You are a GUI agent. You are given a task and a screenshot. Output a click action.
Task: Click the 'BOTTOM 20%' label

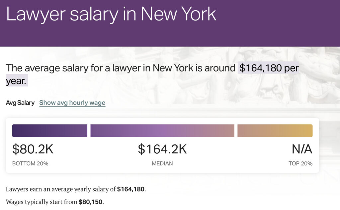[x=30, y=164]
